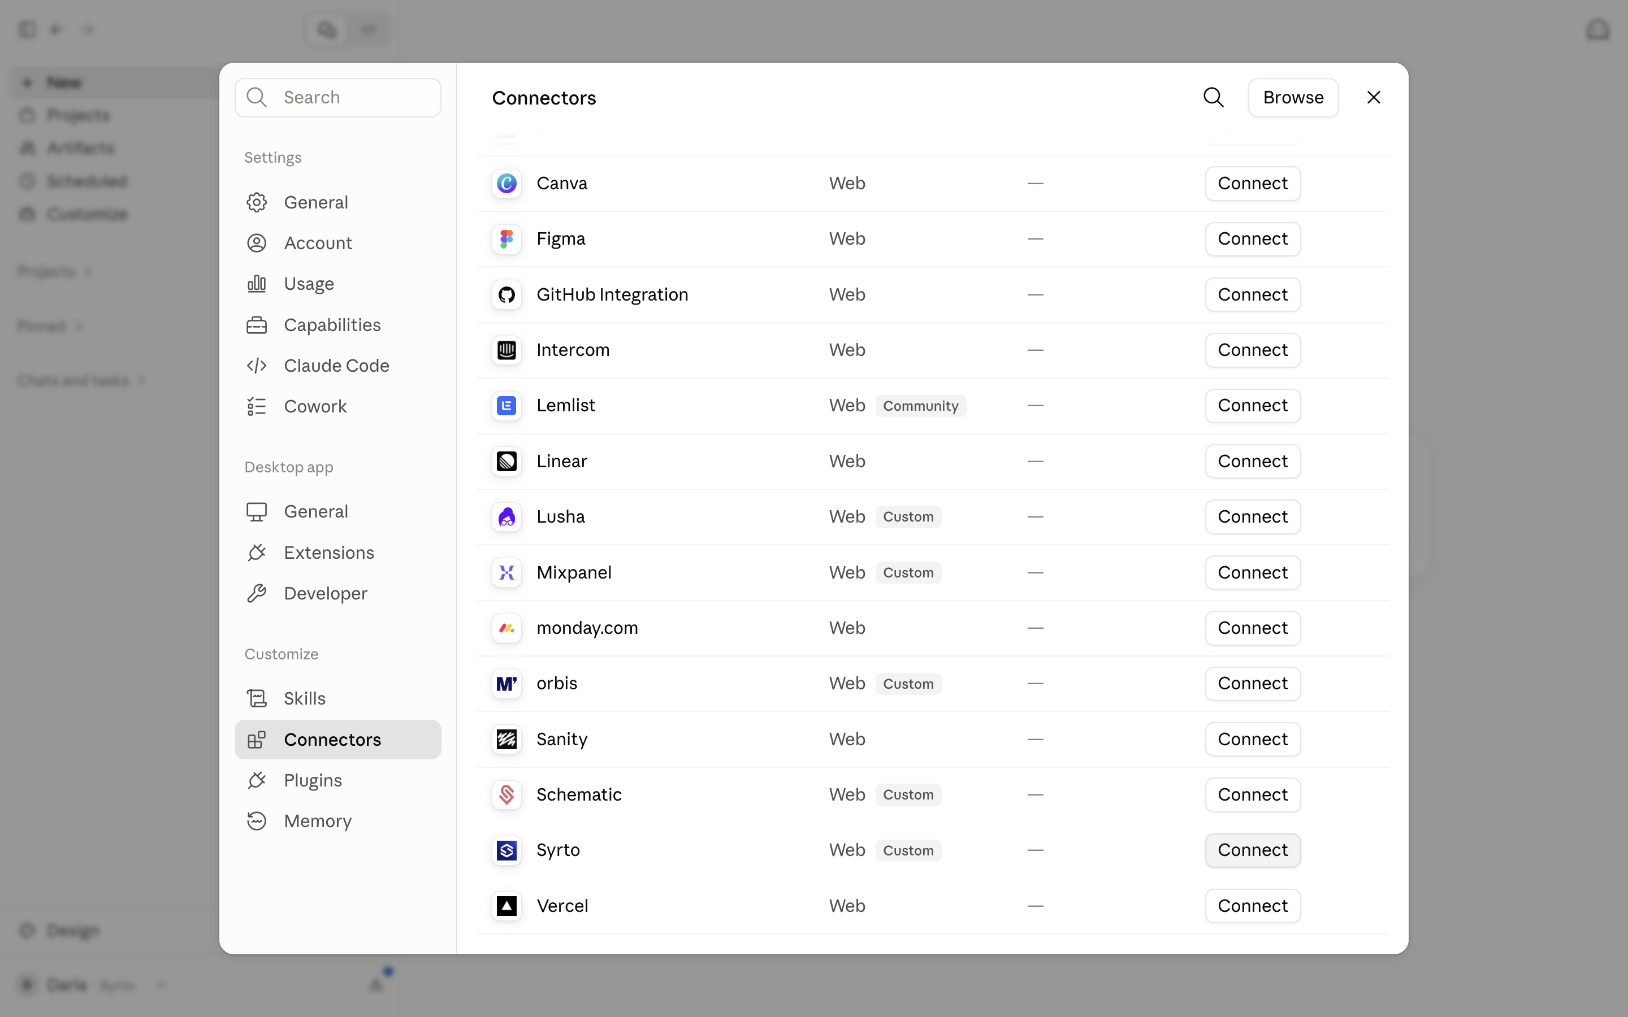The height and width of the screenshot is (1017, 1628).
Task: Open General settings
Action: coord(337,202)
